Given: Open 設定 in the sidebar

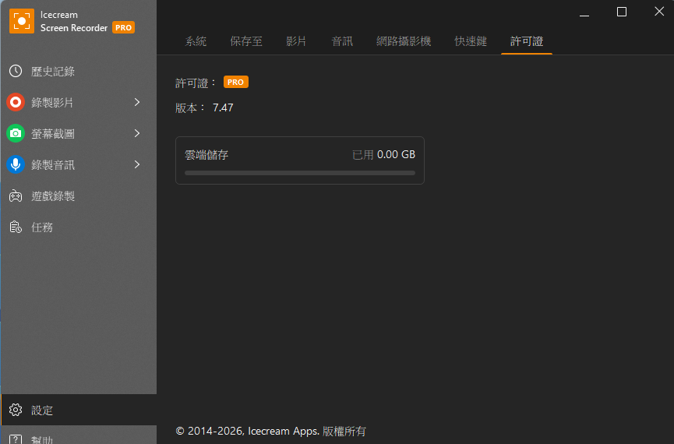Looking at the screenshot, I should coord(79,410).
